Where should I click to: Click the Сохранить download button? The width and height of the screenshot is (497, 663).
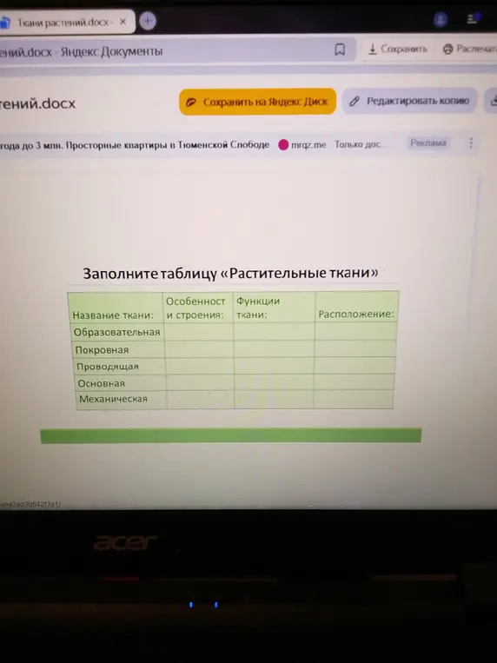(x=398, y=50)
